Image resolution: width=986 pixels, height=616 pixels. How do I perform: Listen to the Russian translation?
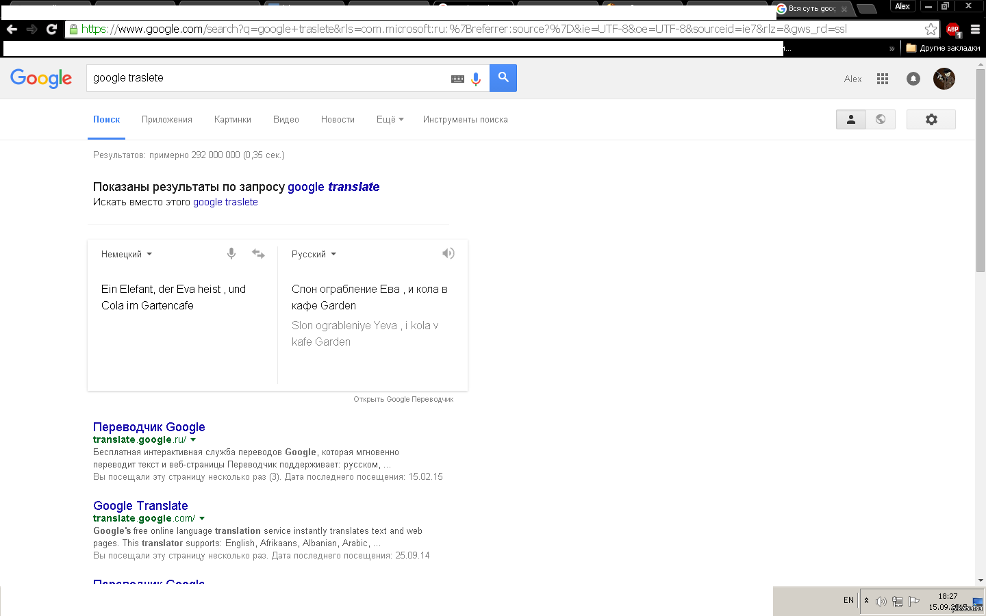tap(448, 253)
